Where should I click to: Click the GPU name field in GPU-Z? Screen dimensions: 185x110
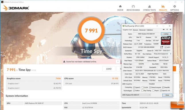tap(146, 34)
